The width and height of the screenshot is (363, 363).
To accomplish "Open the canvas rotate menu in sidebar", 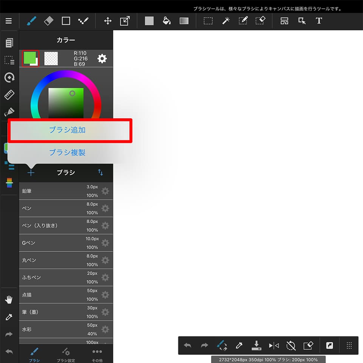I will [9, 78].
